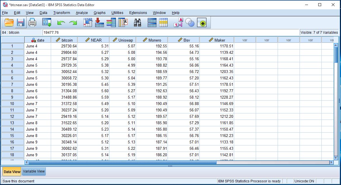The width and height of the screenshot is (341, 185).
Task: Save the document with the floppy disk icon
Action: 21,22
